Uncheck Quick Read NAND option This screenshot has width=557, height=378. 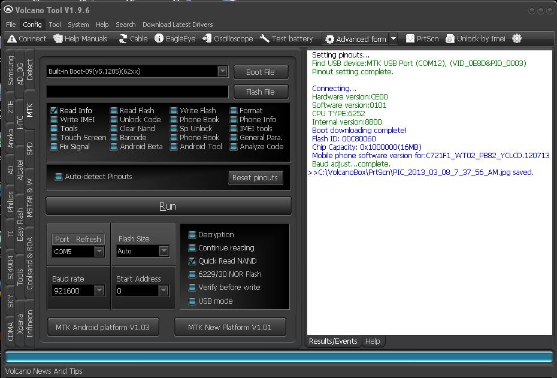192,261
